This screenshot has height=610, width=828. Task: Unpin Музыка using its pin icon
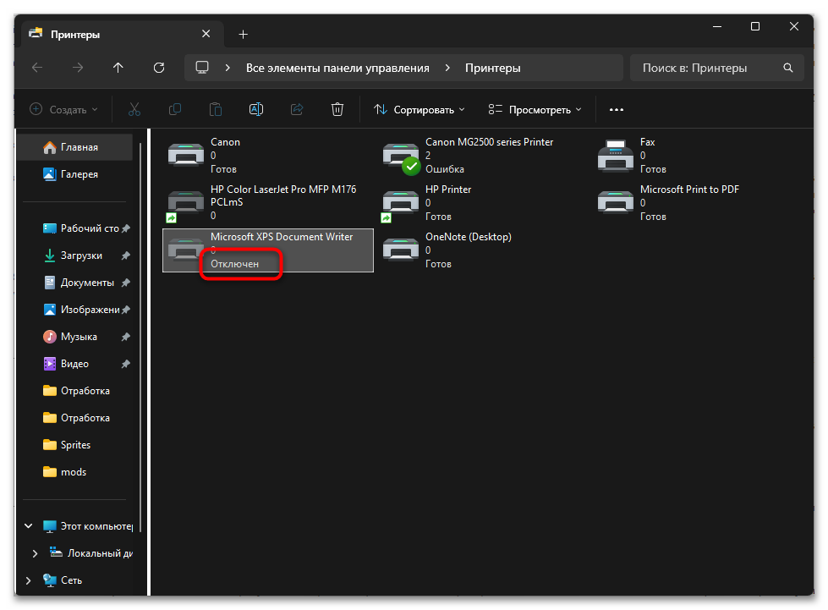(126, 337)
